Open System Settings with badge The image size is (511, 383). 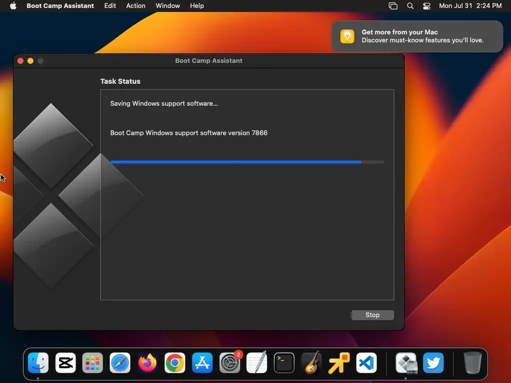point(230,363)
